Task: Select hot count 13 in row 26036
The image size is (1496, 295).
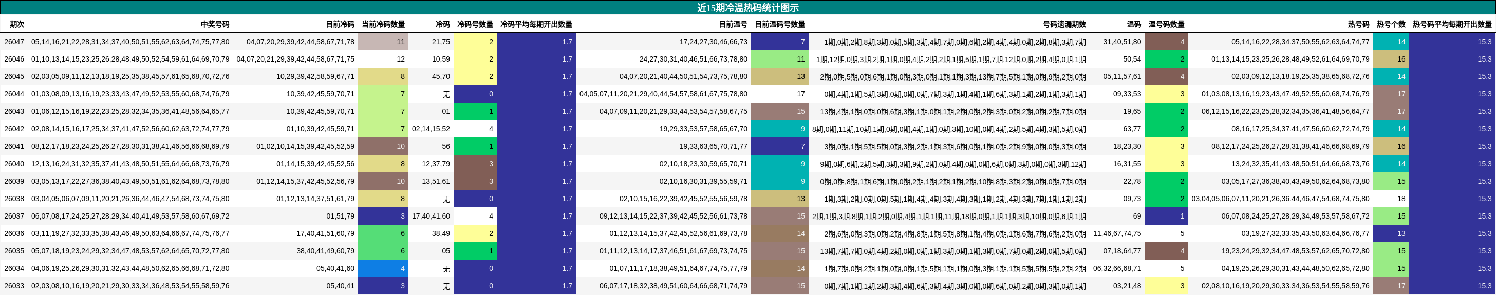Action: [x=1401, y=233]
